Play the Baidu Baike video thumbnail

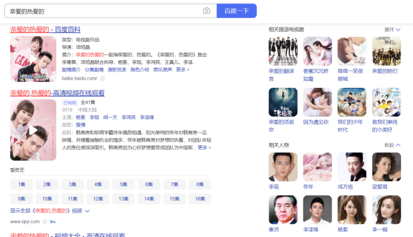pos(33,59)
